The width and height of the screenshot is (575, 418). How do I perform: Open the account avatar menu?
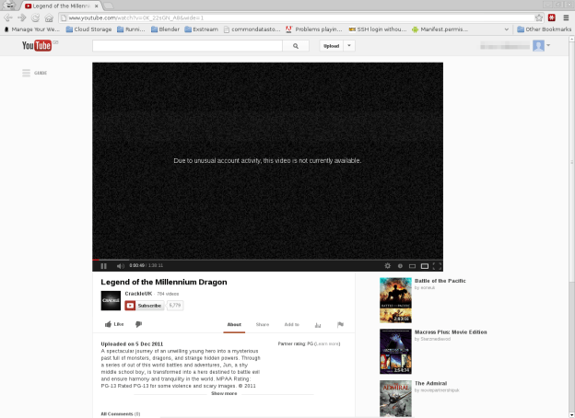click(x=538, y=46)
